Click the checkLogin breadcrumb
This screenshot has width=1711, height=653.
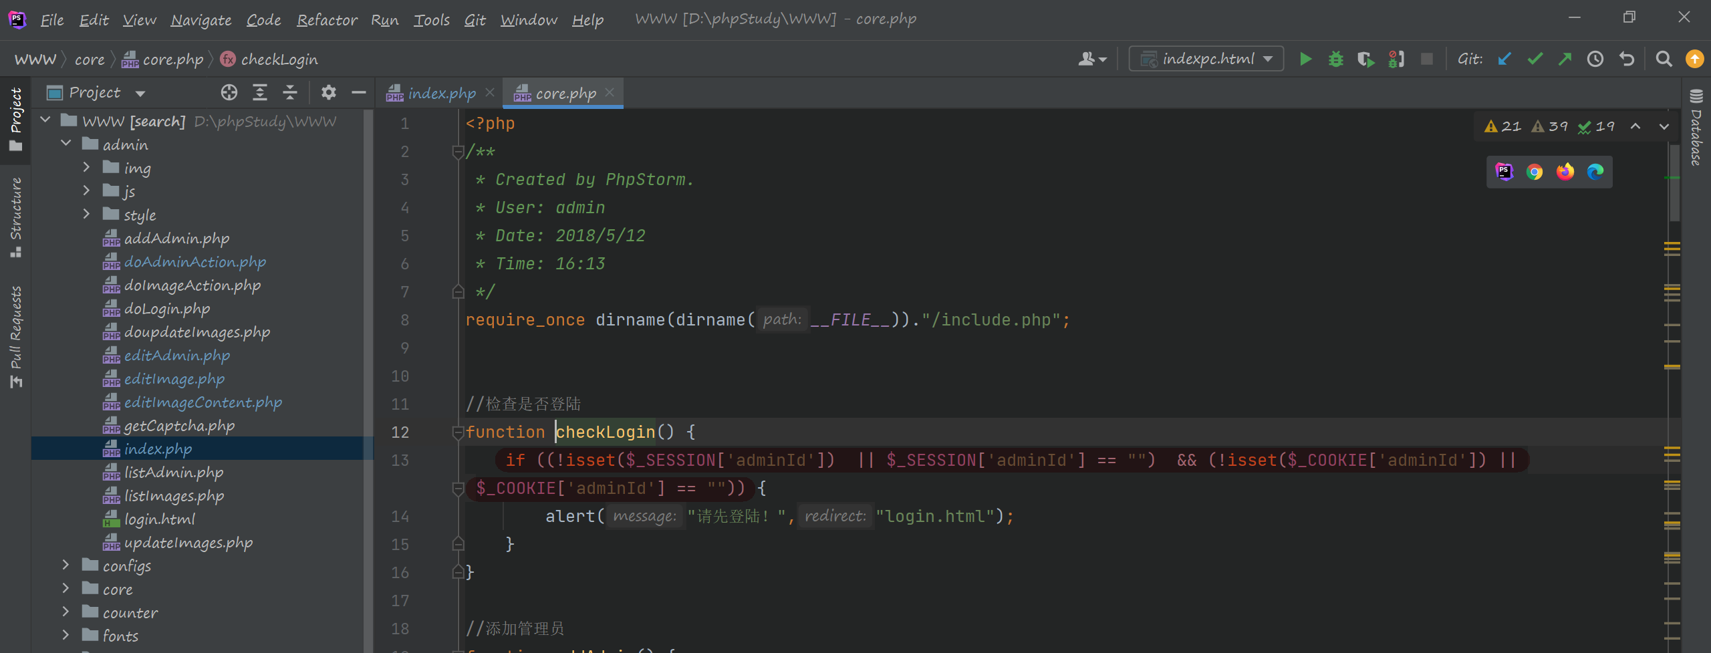(x=269, y=59)
